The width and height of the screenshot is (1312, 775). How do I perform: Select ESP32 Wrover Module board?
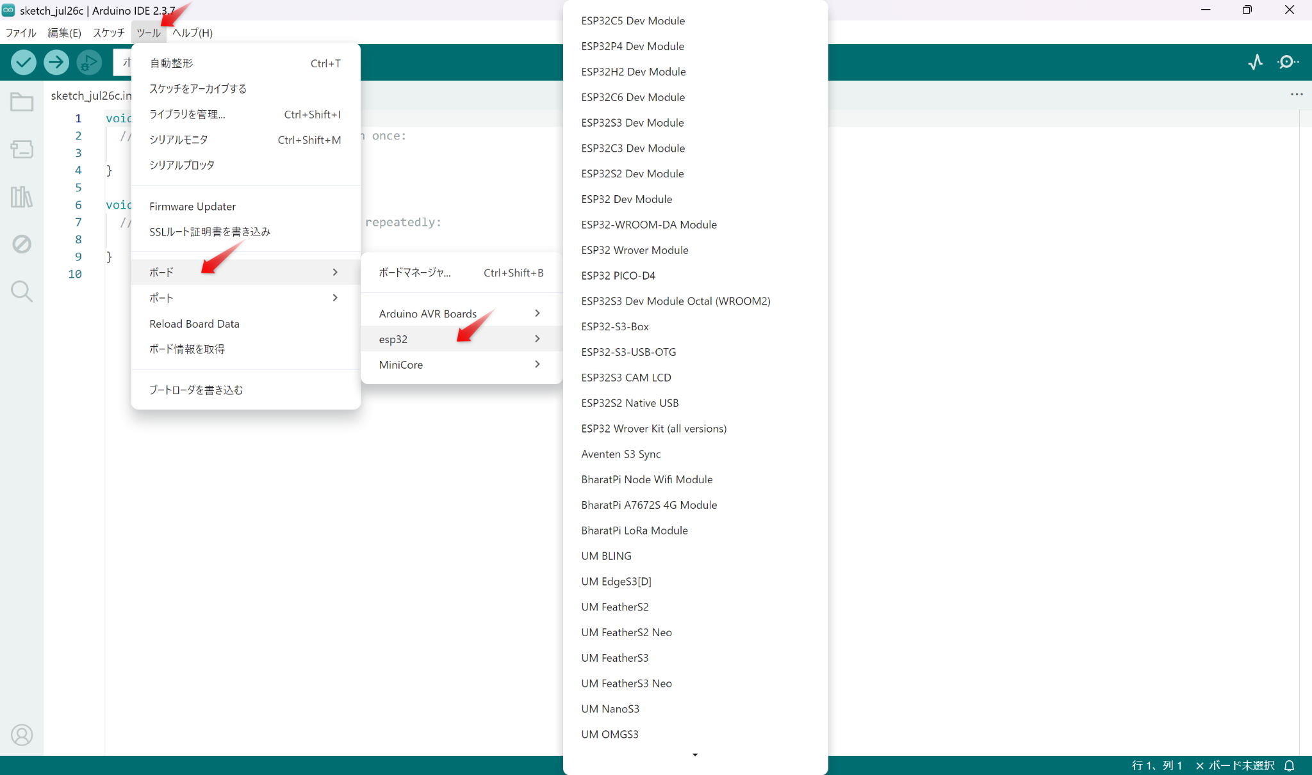click(x=696, y=250)
